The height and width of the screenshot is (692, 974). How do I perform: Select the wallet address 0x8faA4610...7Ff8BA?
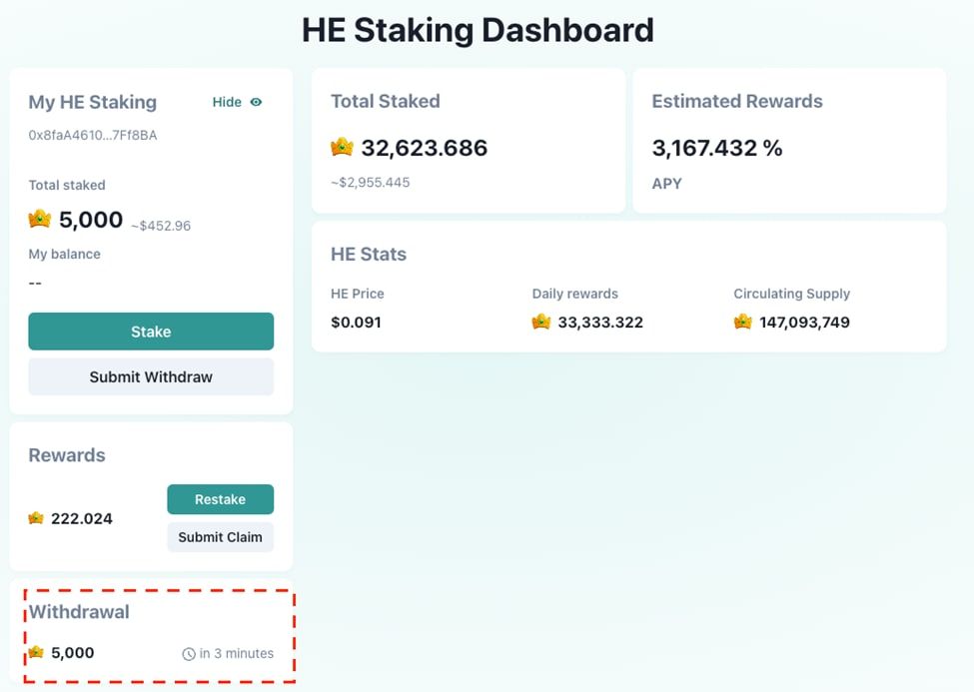coord(92,135)
